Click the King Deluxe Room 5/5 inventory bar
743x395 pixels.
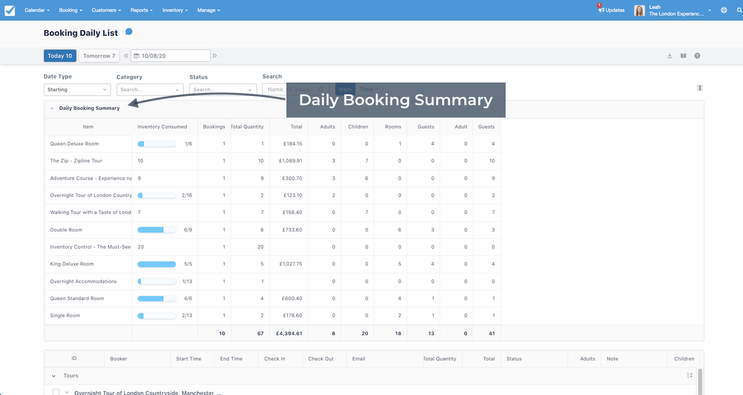pyautogui.click(x=157, y=264)
